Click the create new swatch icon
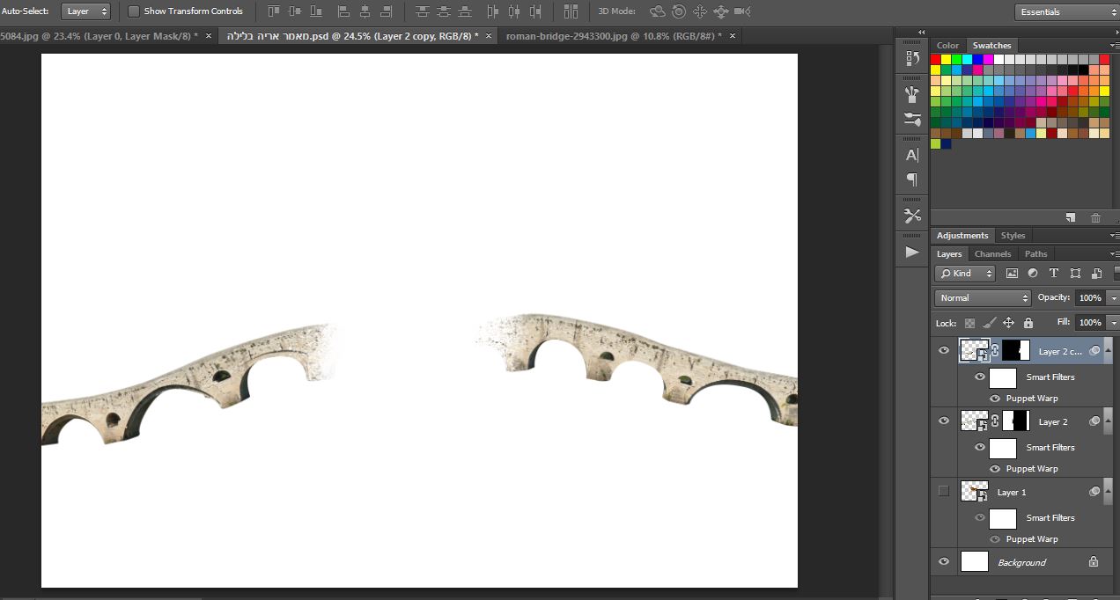 pyautogui.click(x=1071, y=217)
